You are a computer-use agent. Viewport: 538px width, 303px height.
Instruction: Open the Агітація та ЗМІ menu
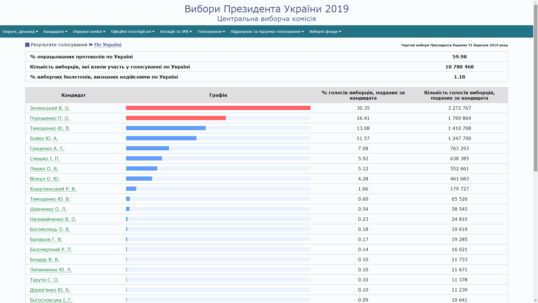[176, 31]
